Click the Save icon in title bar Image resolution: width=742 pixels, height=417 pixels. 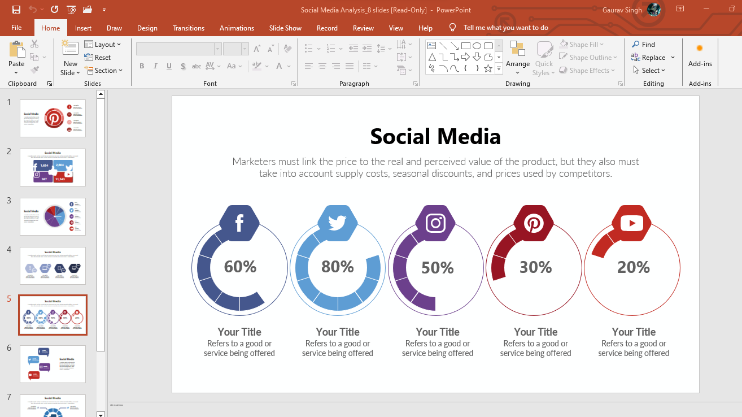(16, 10)
